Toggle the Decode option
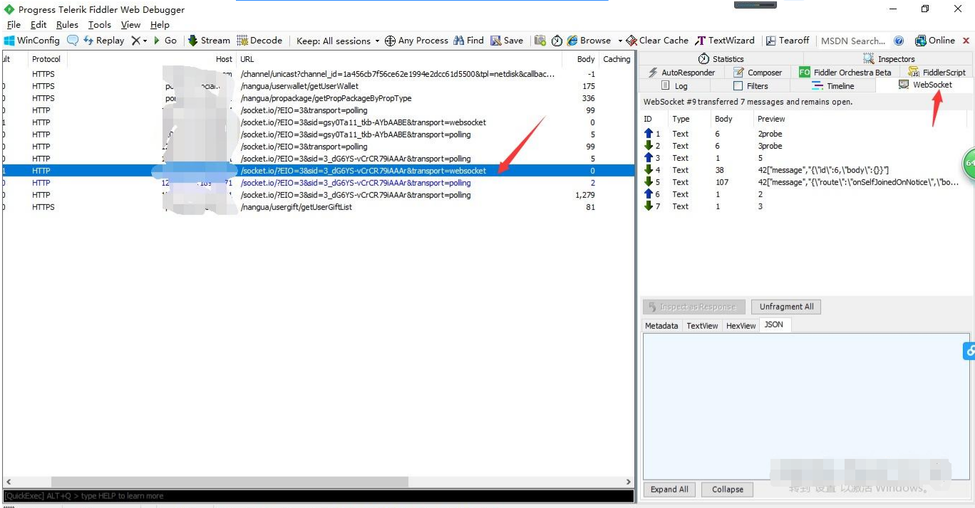975x508 pixels. 260,41
